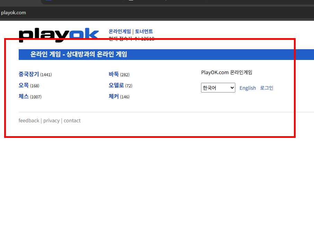Open the feedback page

(x=29, y=120)
